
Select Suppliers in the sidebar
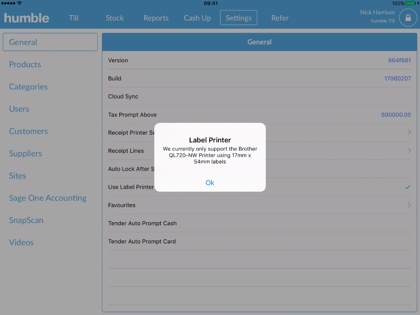(25, 153)
